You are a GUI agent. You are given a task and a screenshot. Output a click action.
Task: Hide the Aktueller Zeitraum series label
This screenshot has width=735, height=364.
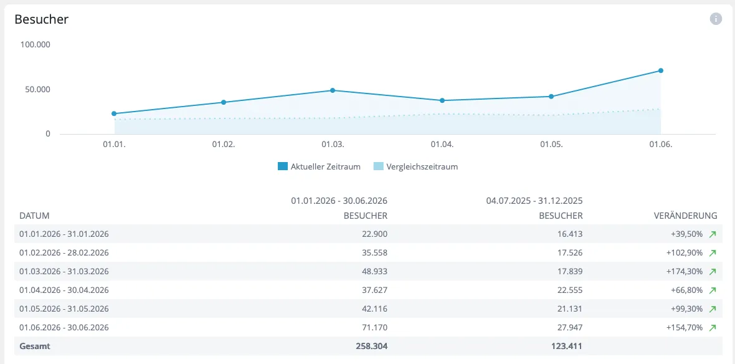[x=325, y=166]
